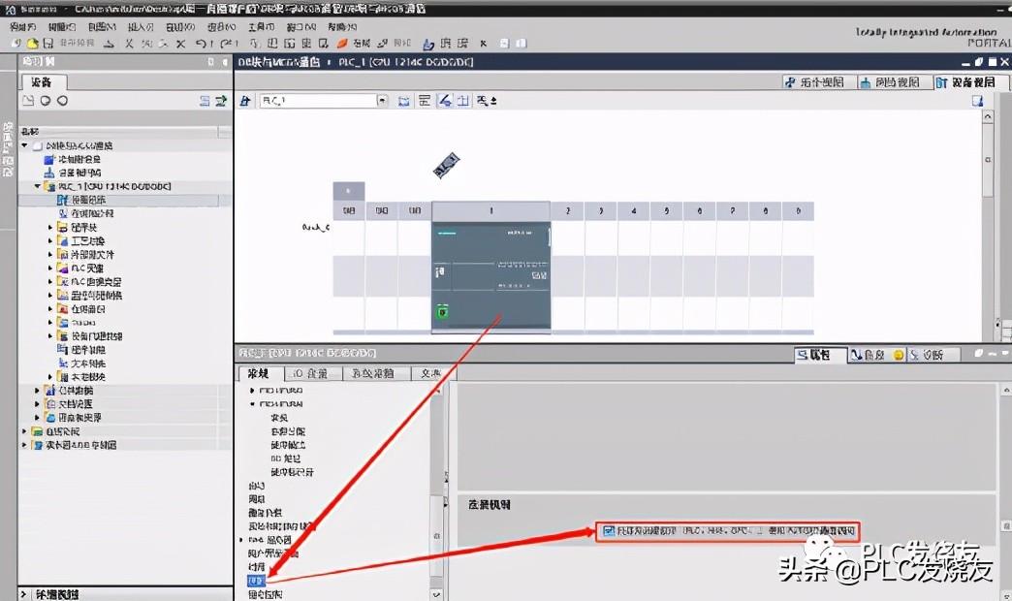Click the Print icon in main toolbar
1012x601 pixels.
(110, 44)
